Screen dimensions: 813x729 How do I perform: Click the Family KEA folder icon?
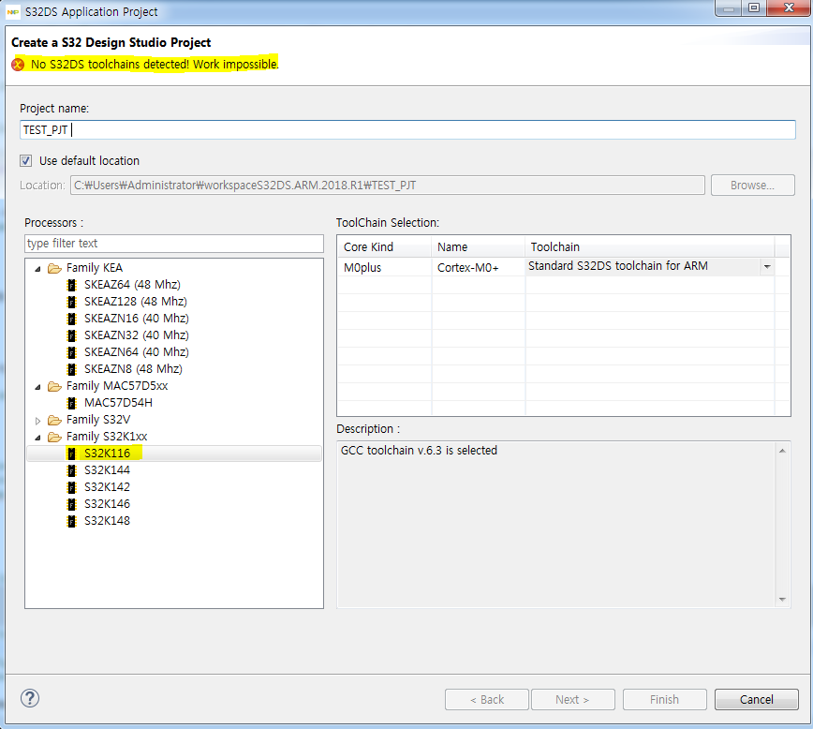pos(54,268)
